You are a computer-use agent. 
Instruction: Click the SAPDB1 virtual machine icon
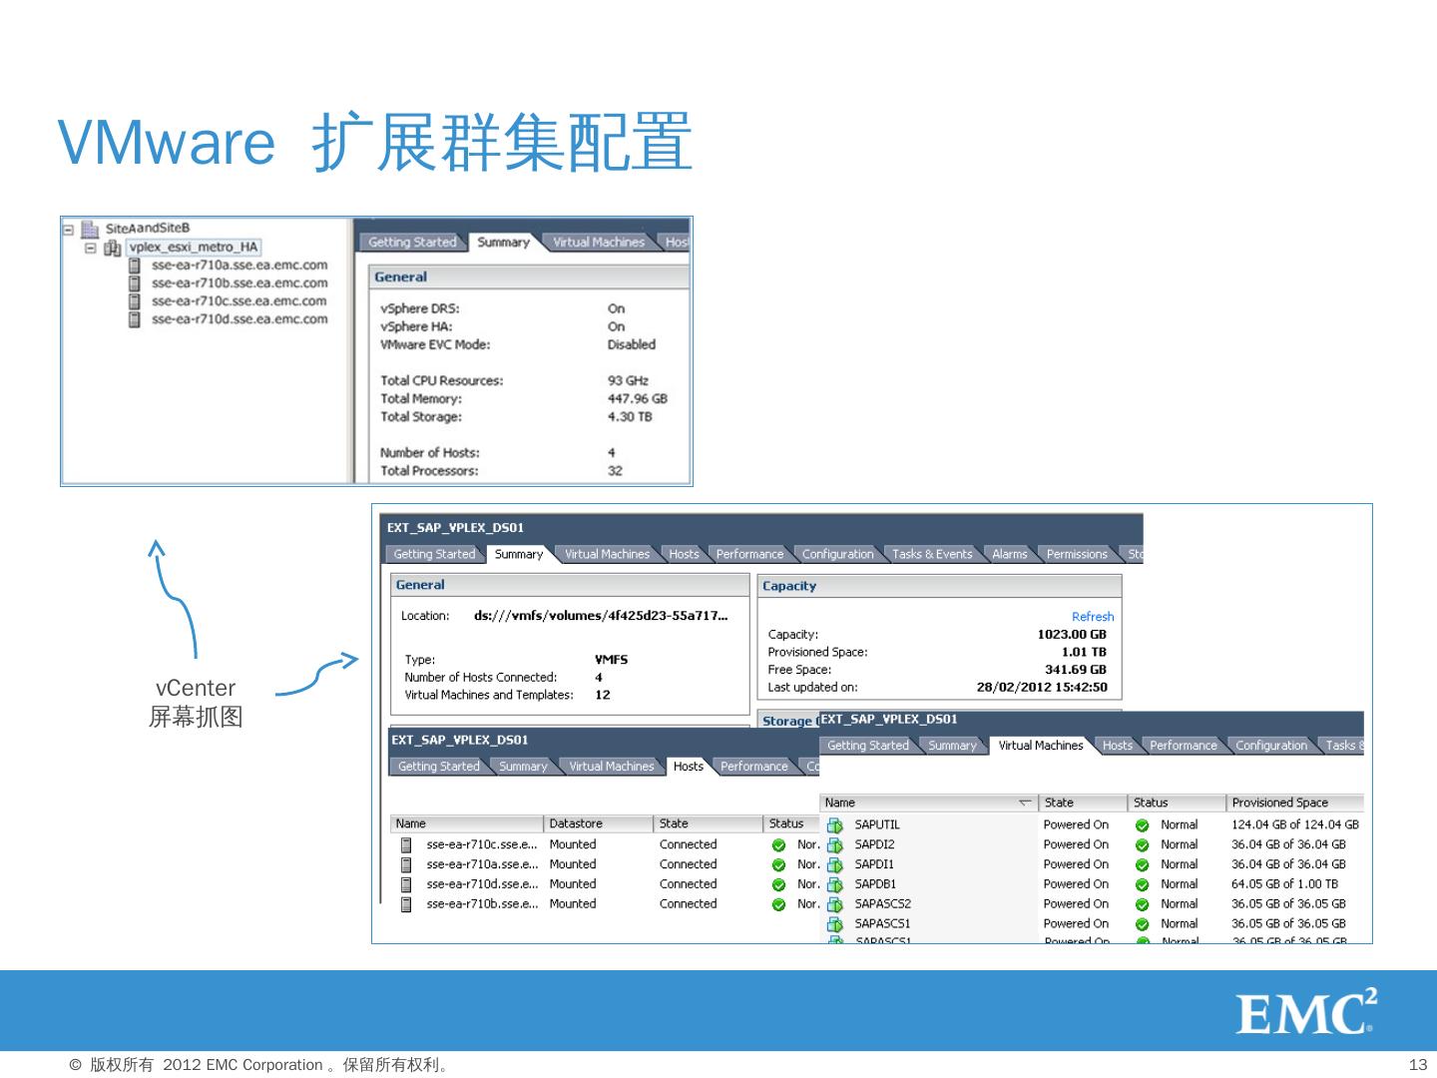(x=835, y=884)
